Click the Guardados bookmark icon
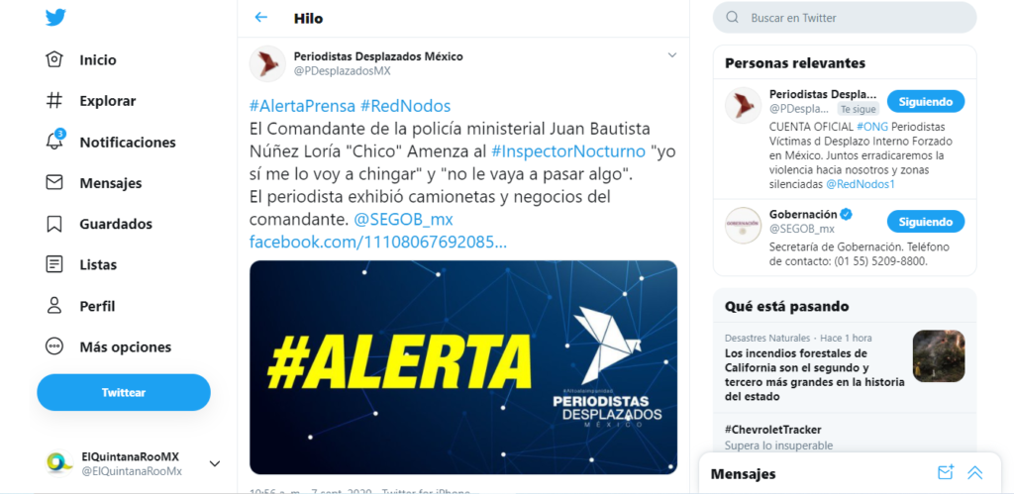 coord(54,224)
